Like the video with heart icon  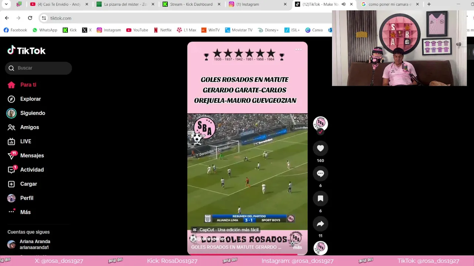320,148
